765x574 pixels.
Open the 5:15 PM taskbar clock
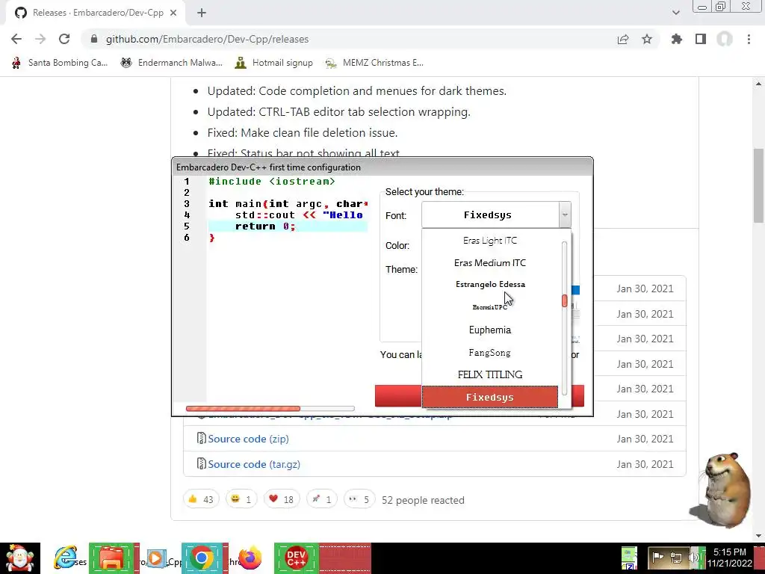[x=729, y=558]
